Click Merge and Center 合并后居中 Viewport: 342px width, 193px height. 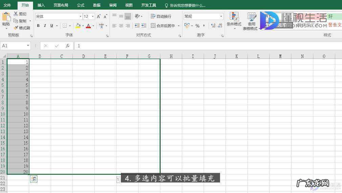pos(163,25)
